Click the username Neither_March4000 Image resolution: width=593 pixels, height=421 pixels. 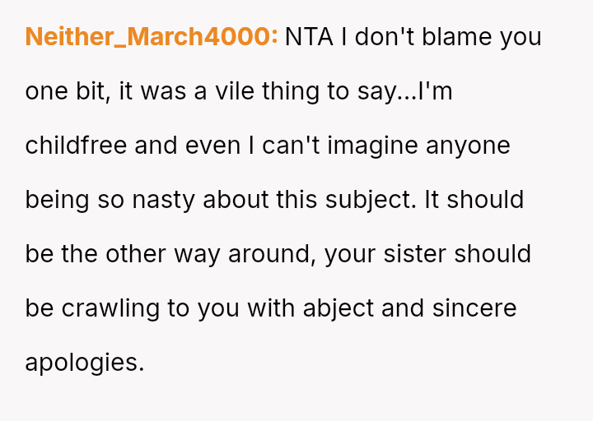pyautogui.click(x=151, y=38)
